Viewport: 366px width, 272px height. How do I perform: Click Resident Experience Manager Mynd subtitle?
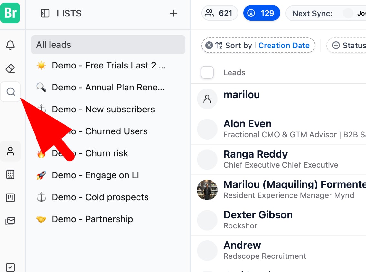pos(289,195)
